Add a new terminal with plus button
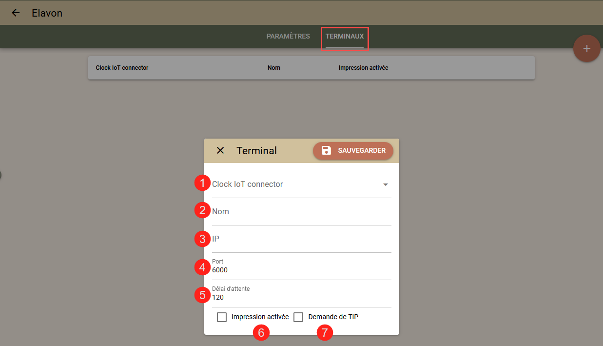The width and height of the screenshot is (603, 346). [x=587, y=48]
